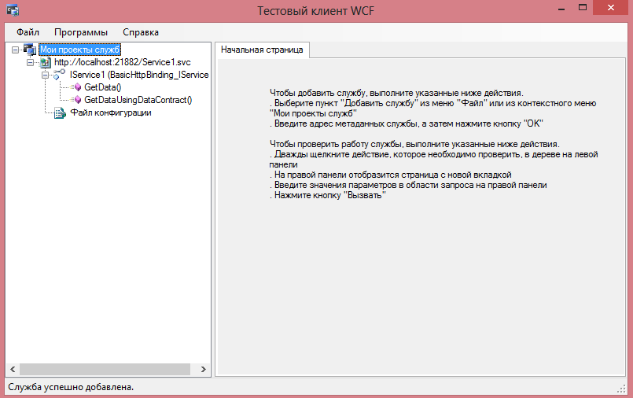Open the Файл menu

pos(28,32)
